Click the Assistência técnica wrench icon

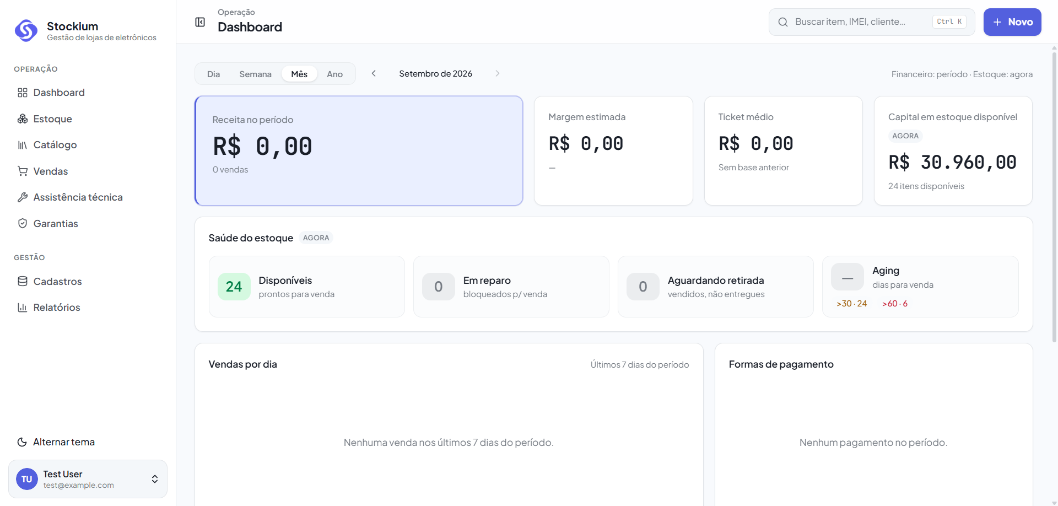pyautogui.click(x=23, y=197)
